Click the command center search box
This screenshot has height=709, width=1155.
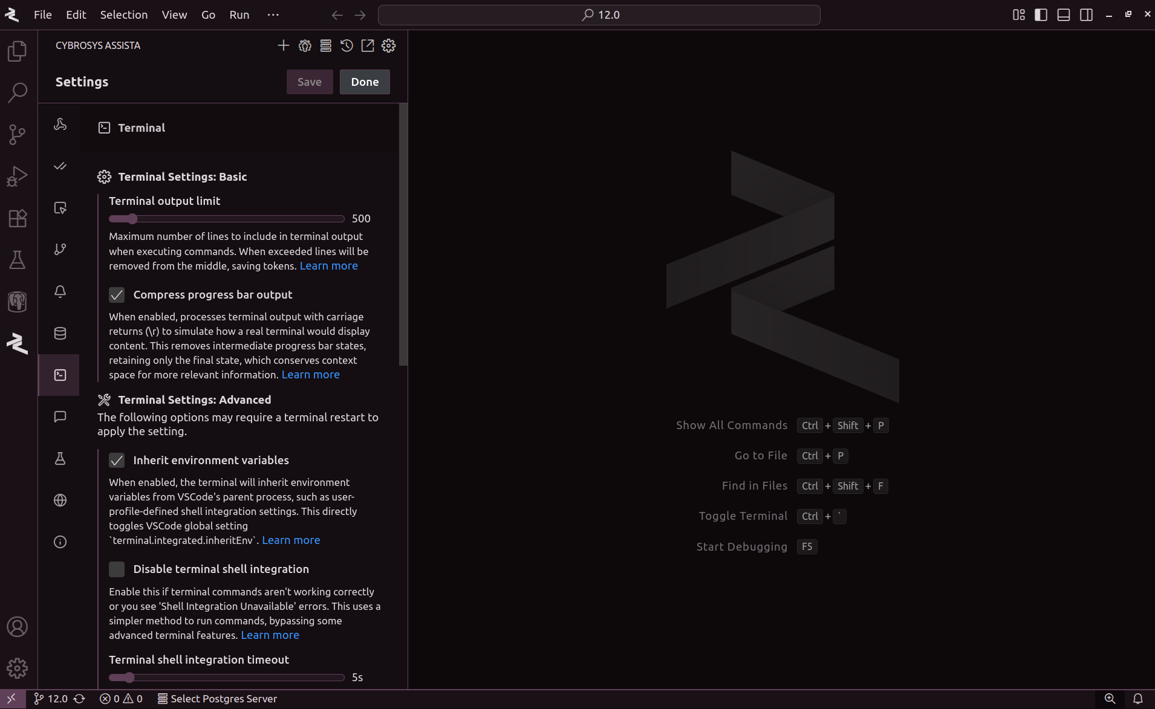[599, 15]
